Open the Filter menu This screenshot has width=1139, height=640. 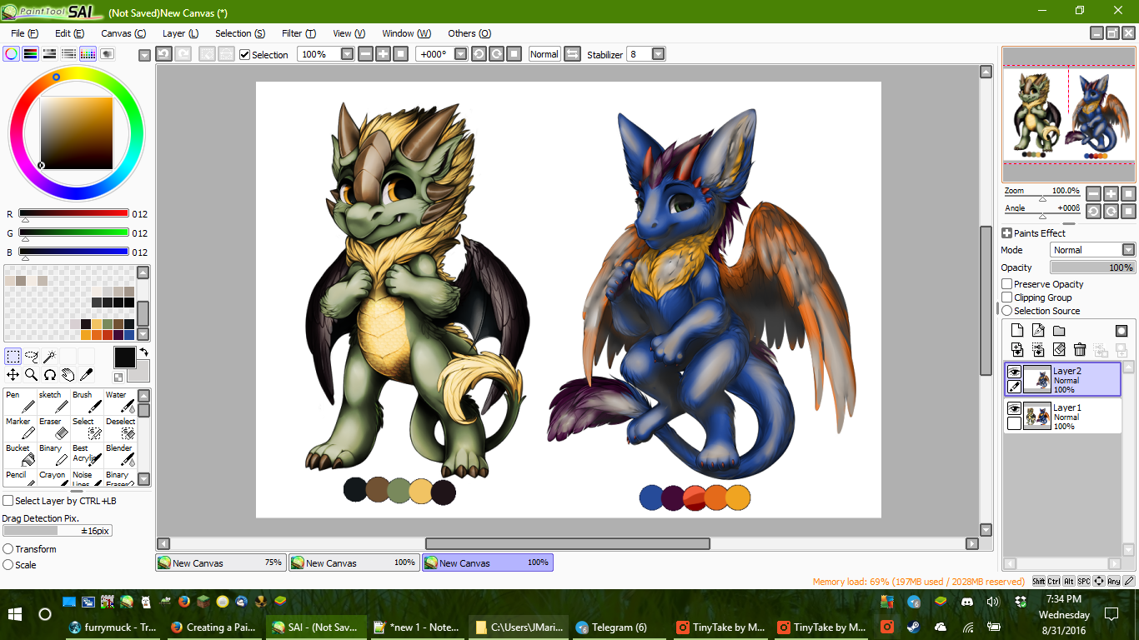[x=298, y=33]
